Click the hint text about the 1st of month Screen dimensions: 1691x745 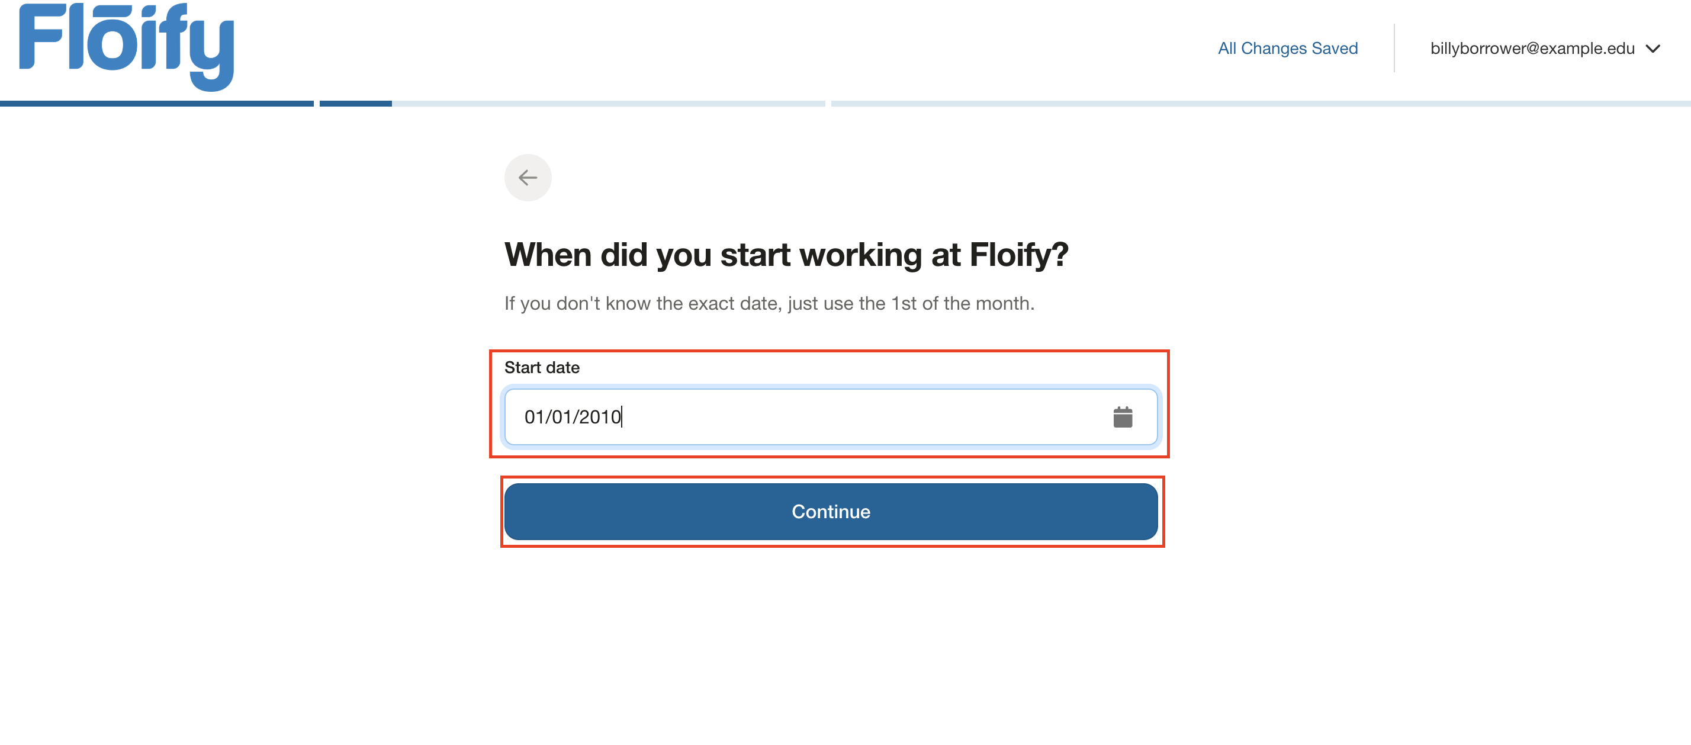[x=769, y=303]
